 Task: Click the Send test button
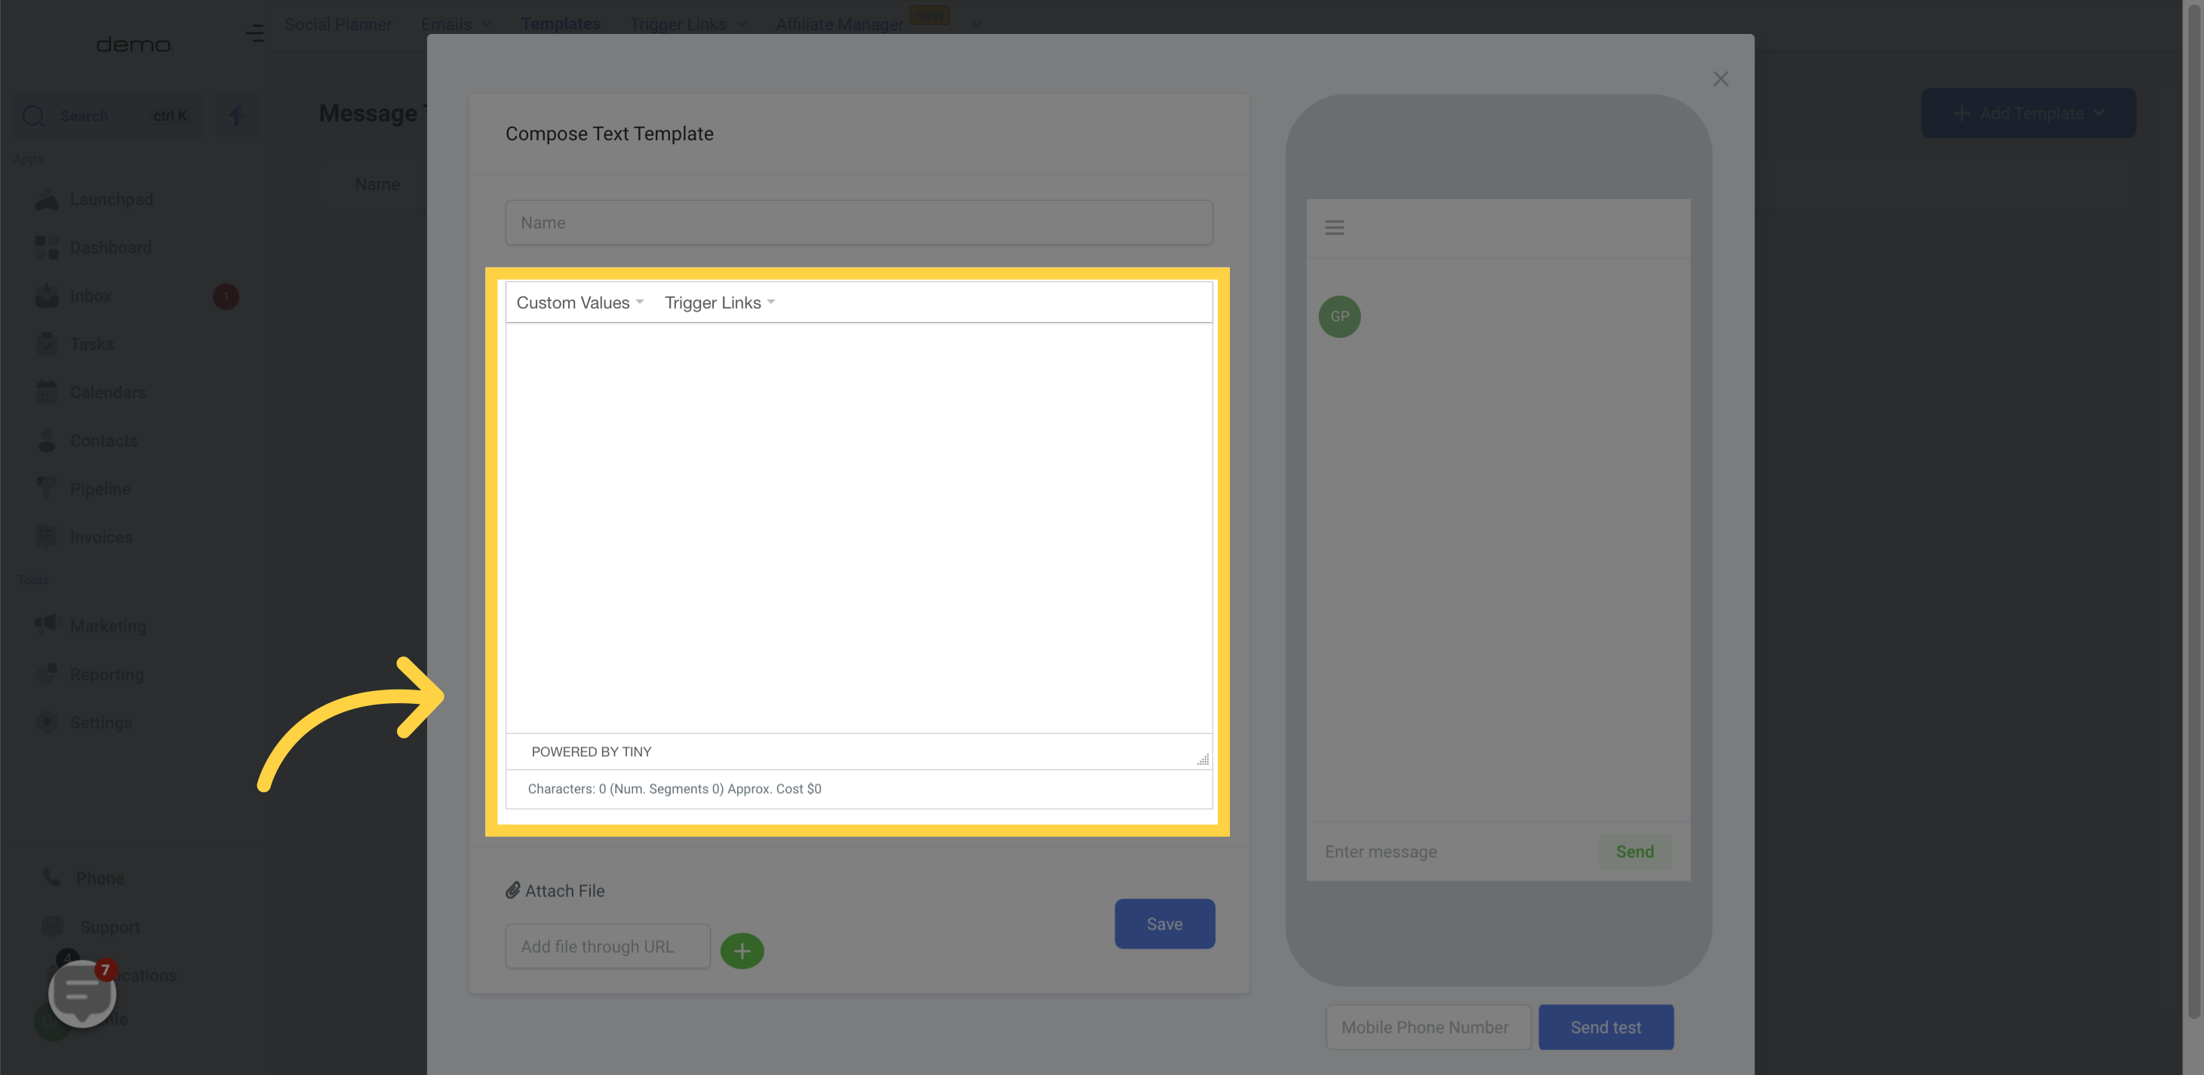coord(1605,1026)
